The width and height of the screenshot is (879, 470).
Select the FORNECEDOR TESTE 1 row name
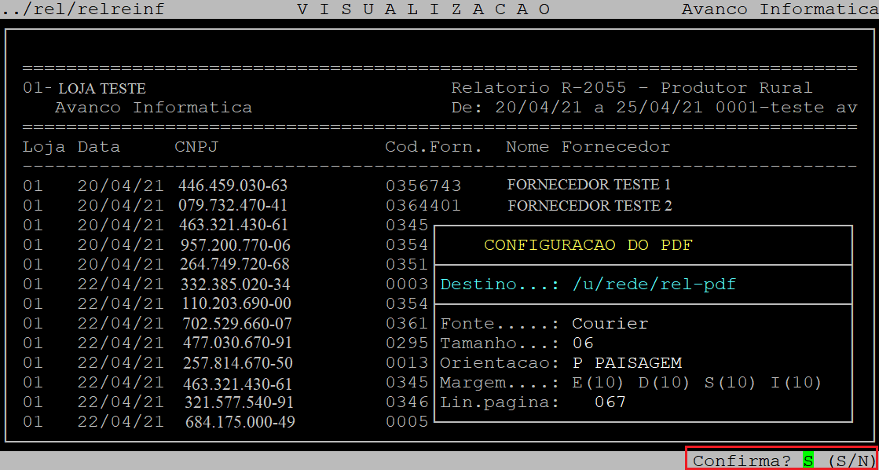tap(589, 185)
